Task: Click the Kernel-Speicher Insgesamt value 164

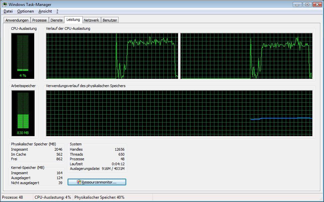Action: [59, 173]
